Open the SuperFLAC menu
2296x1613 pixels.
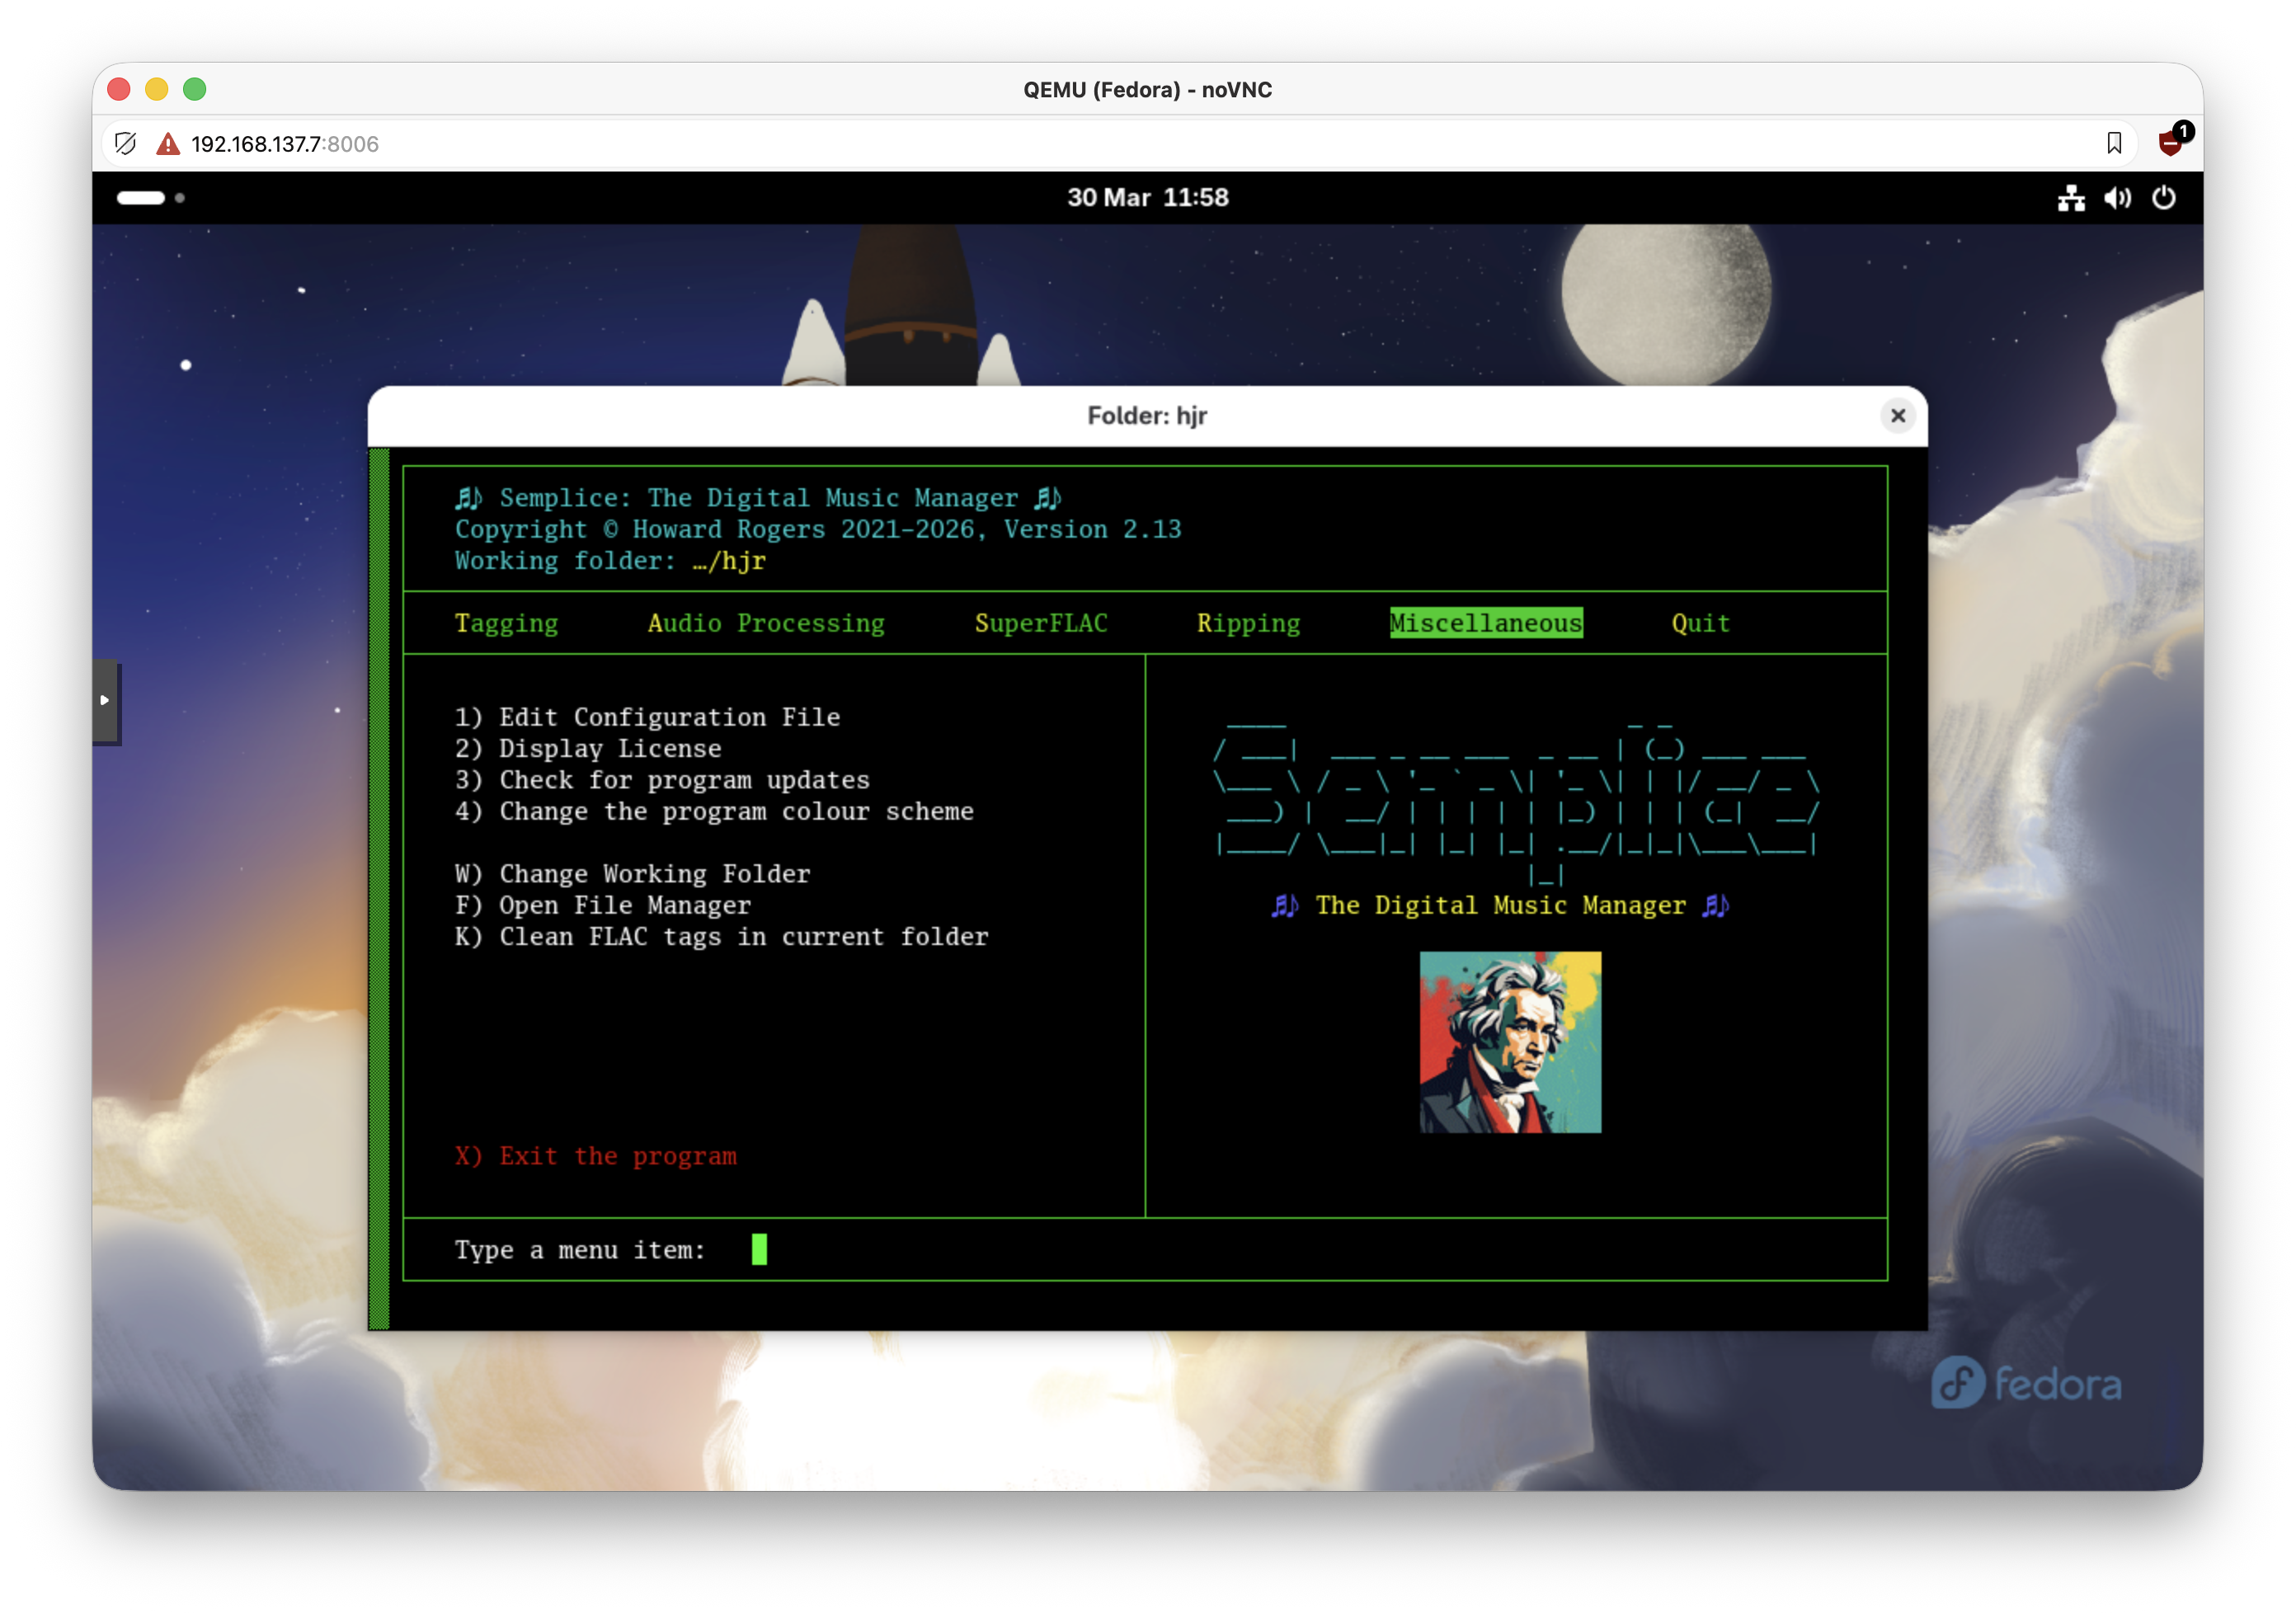(1040, 623)
